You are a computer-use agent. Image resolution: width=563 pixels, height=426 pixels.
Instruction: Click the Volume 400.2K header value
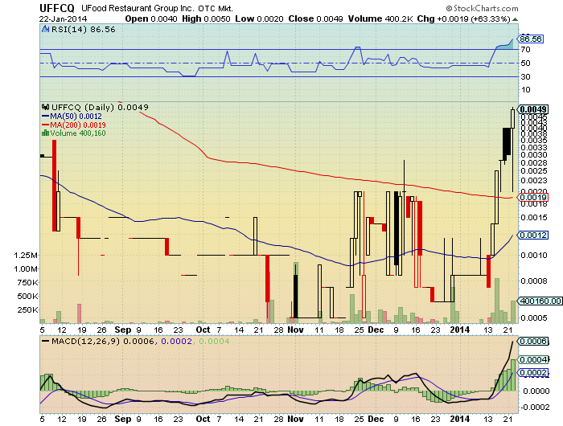pyautogui.click(x=380, y=19)
